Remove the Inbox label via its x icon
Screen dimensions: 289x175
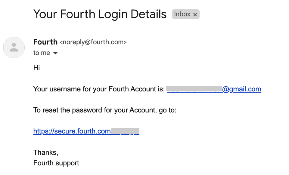click(195, 14)
